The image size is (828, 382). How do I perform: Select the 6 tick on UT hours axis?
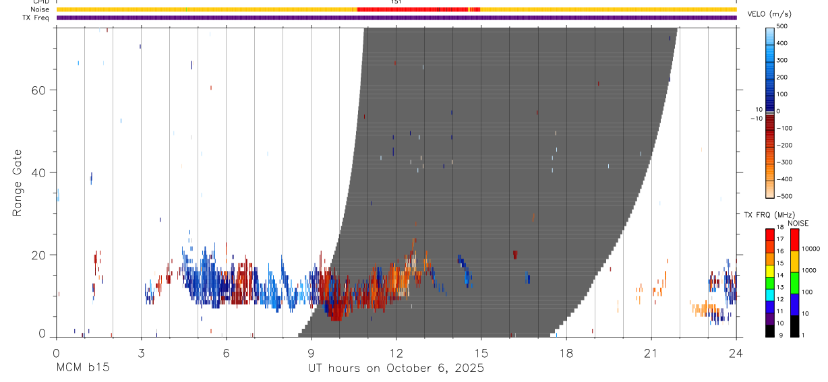tap(226, 352)
